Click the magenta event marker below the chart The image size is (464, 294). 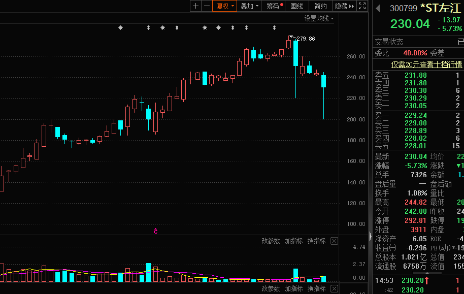(156, 232)
